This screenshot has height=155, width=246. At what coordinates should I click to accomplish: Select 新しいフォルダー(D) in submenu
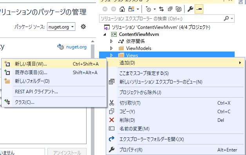click(54, 81)
